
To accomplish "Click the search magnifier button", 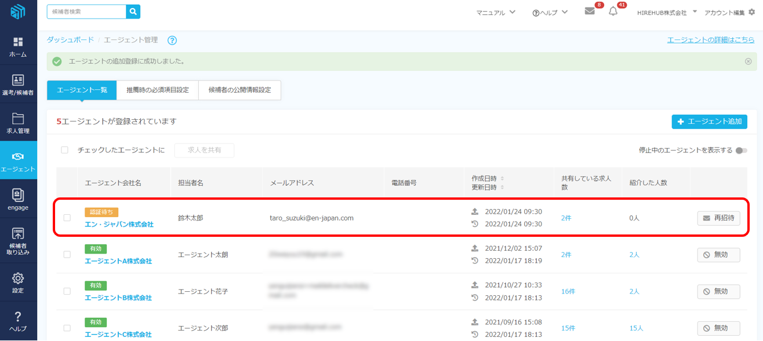I will (133, 12).
